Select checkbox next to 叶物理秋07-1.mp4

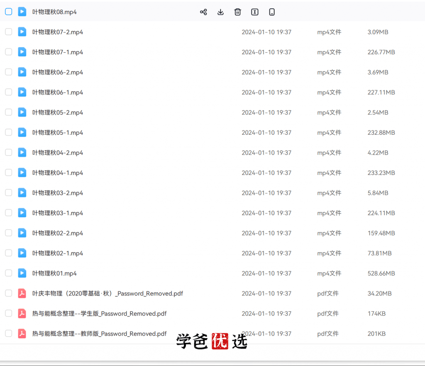(9, 52)
